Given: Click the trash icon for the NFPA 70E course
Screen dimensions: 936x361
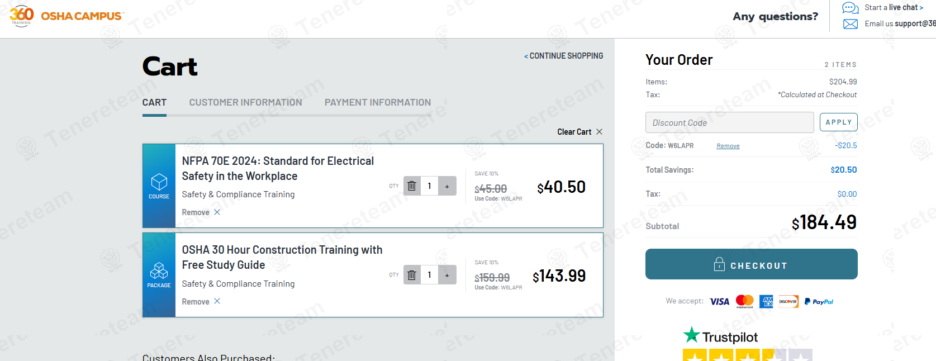Looking at the screenshot, I should [x=412, y=186].
